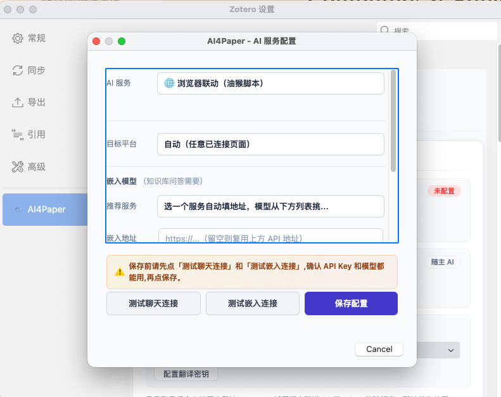Click the 测试聊天连接 button
501x397 pixels.
coord(153,303)
